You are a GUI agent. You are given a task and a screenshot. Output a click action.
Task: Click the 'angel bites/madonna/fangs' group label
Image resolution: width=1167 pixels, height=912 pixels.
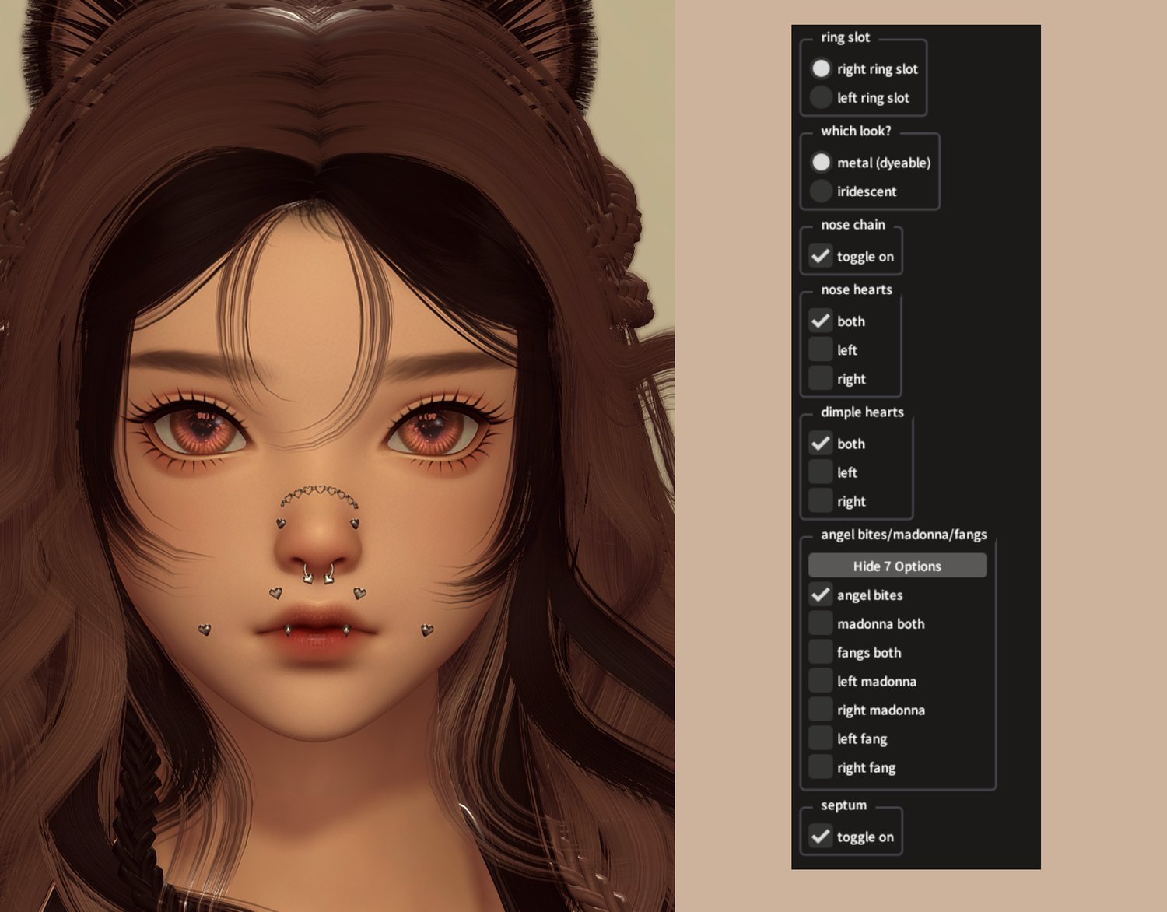pyautogui.click(x=903, y=535)
